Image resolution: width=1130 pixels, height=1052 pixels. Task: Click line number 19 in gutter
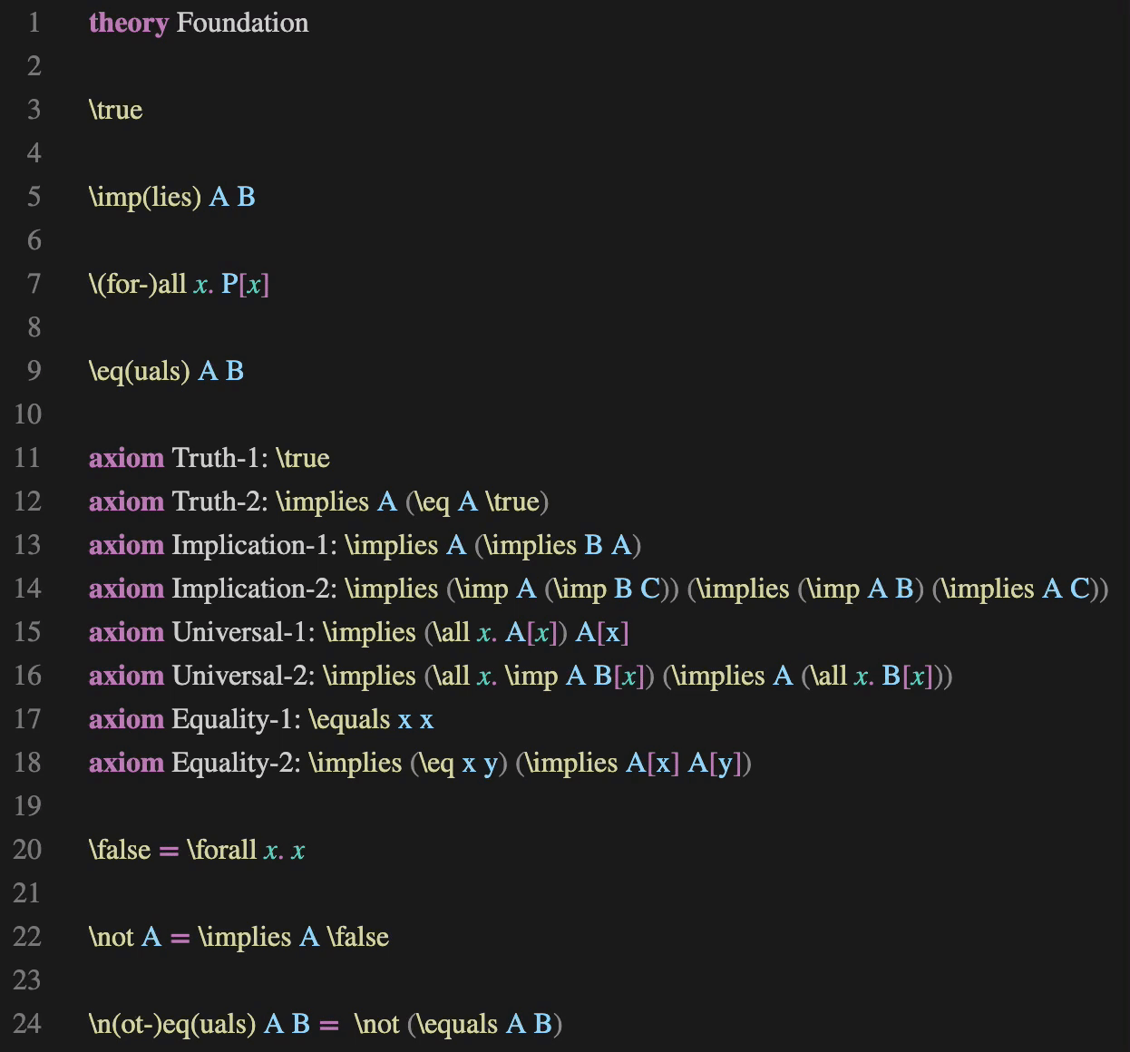[28, 806]
